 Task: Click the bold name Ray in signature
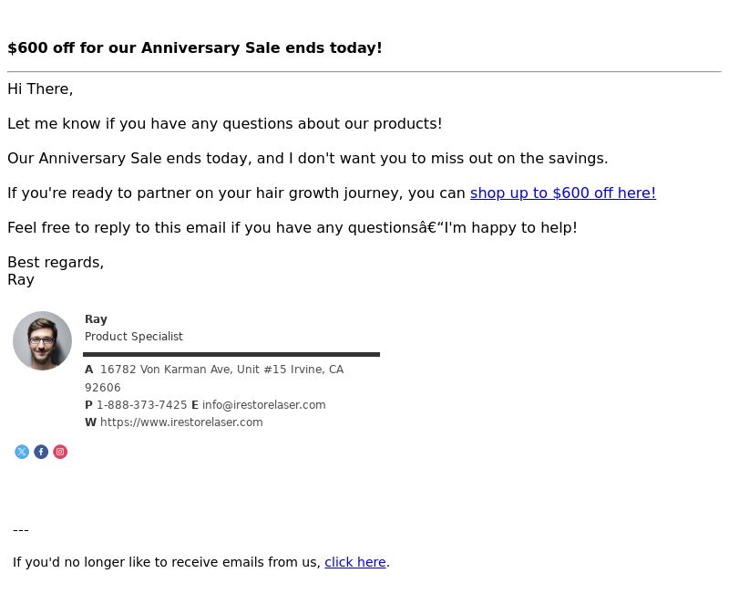(96, 319)
